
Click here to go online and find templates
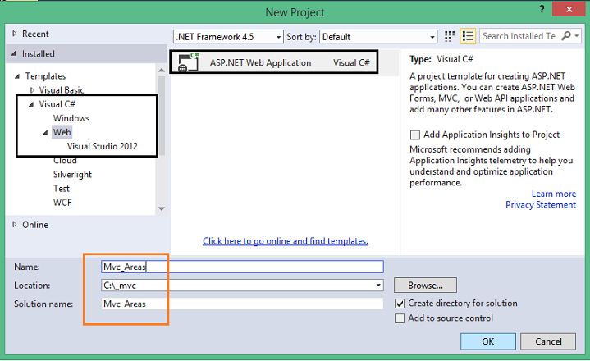point(286,241)
